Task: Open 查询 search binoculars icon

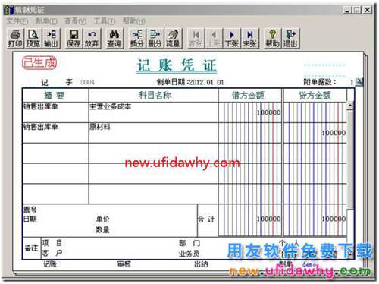Action: pyautogui.click(x=114, y=39)
